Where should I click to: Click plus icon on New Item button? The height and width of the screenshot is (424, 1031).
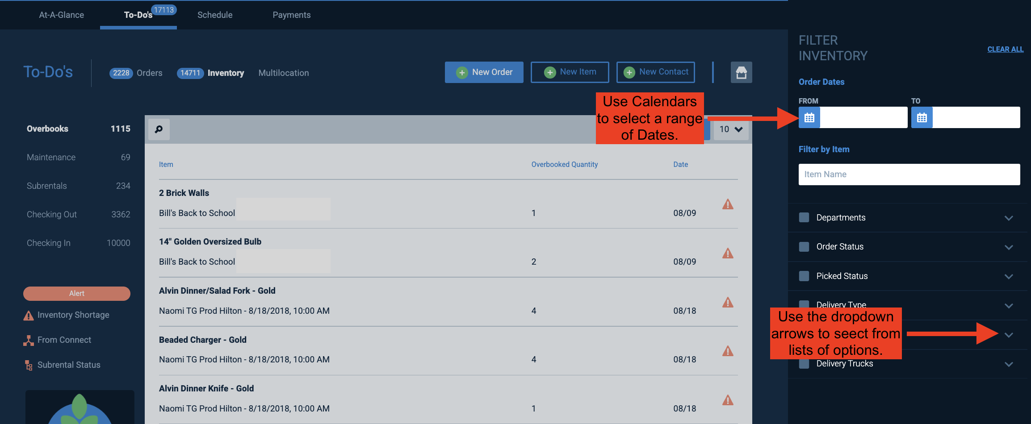(550, 72)
